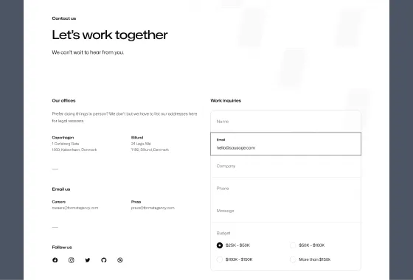Click the Copenhagen office address
Image resolution: width=413 pixels, height=280 pixels.
(74, 147)
